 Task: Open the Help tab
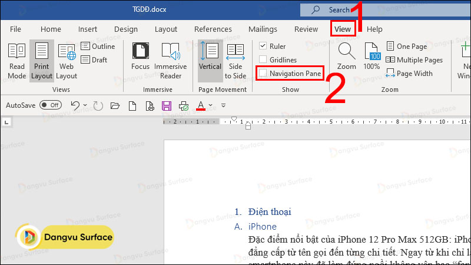point(374,29)
